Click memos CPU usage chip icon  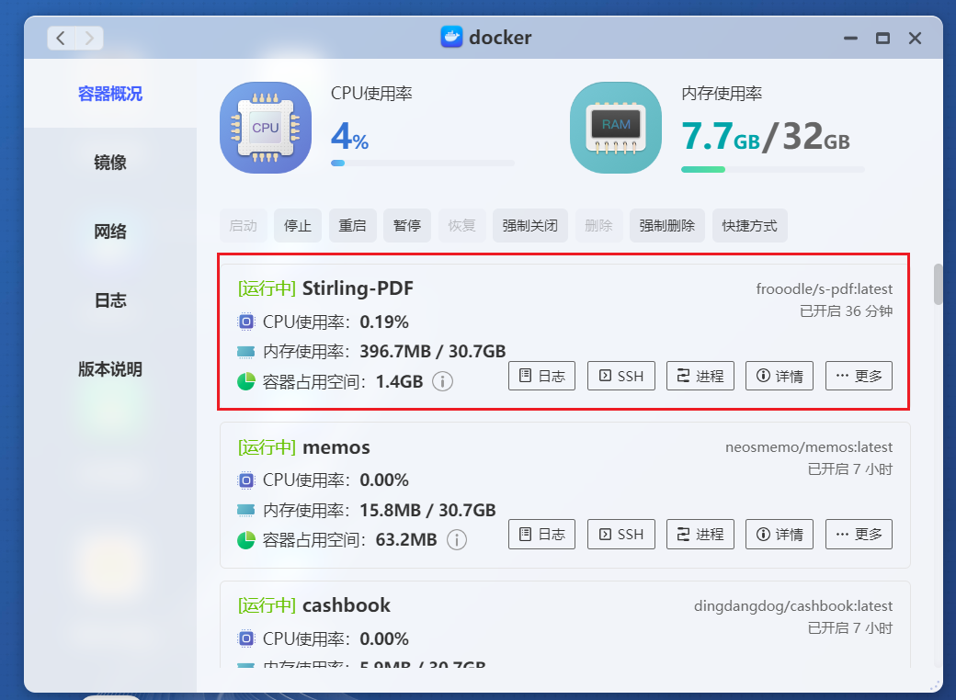[245, 480]
